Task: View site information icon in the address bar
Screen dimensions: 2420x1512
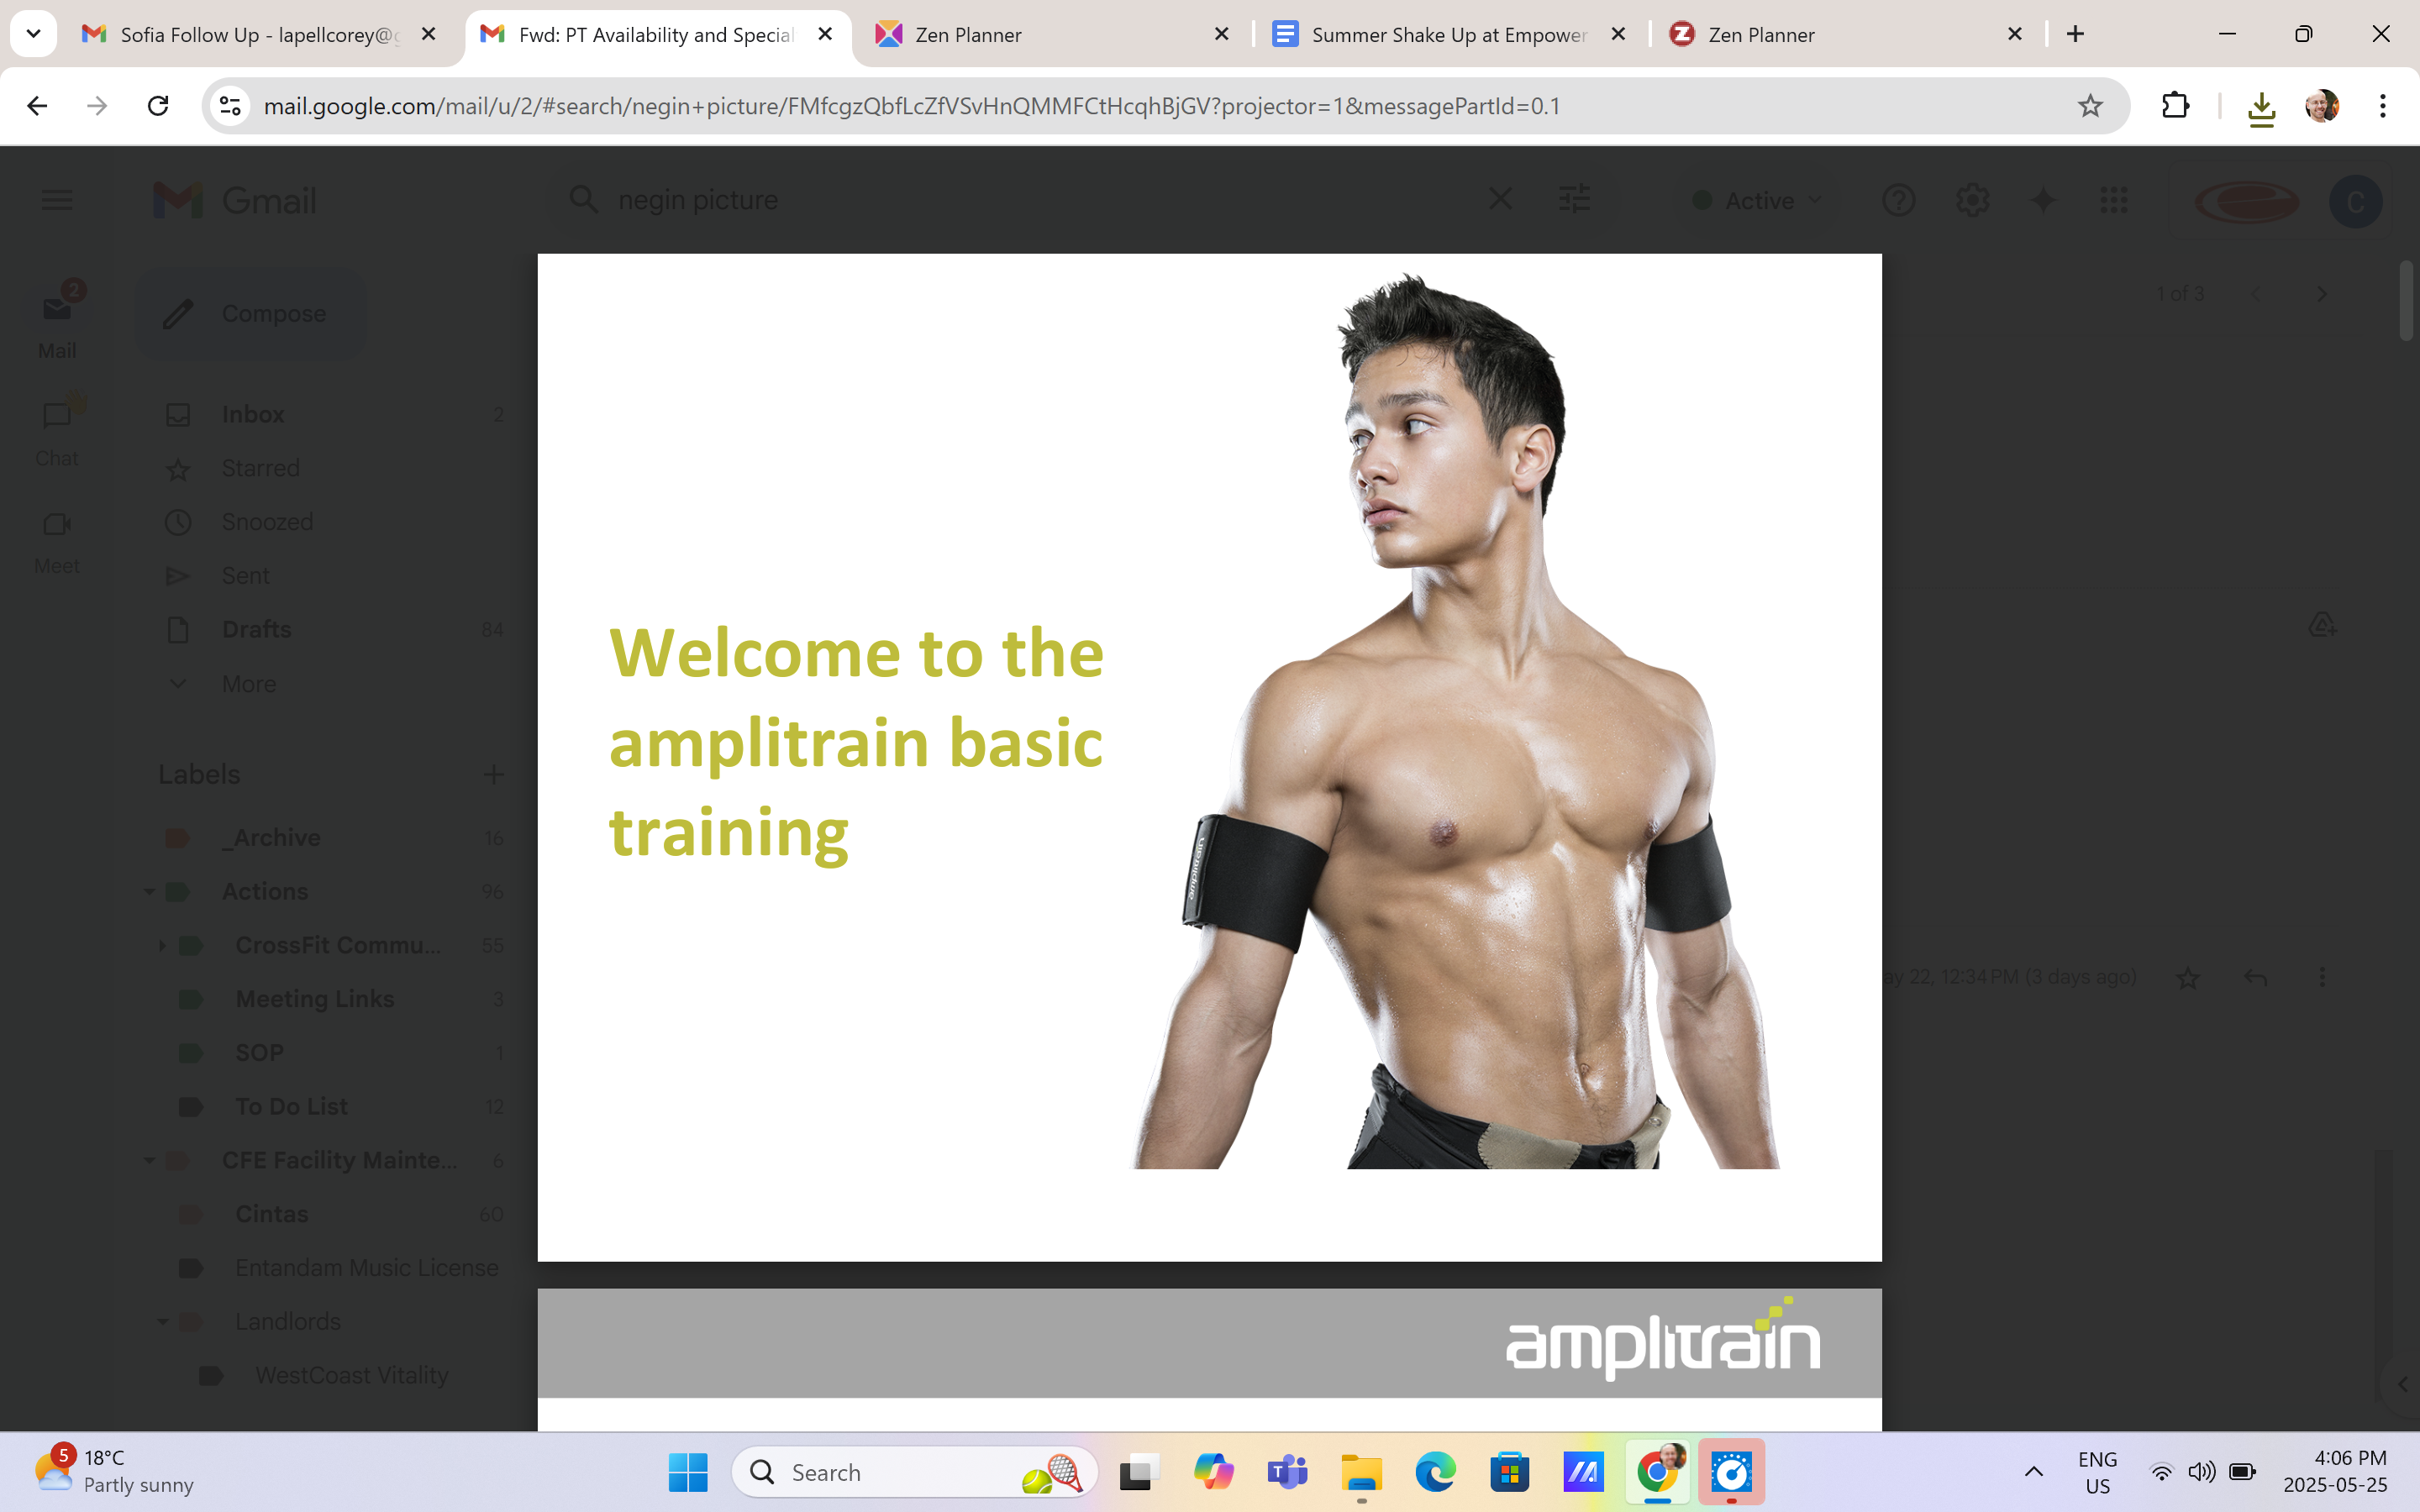Action: point(231,106)
